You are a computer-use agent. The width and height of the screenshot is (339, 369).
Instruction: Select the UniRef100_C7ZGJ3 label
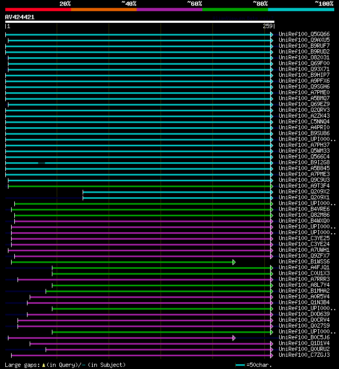(304, 355)
